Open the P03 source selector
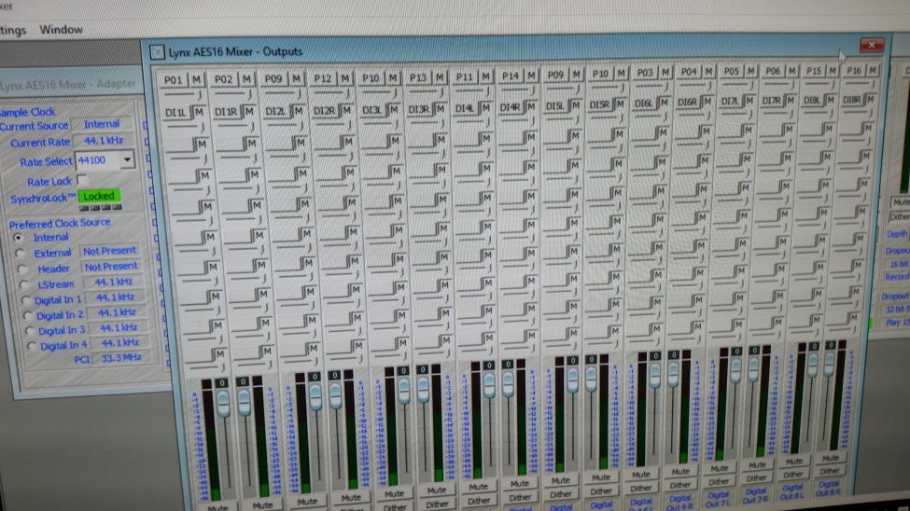Screen dimensions: 910x511 (644, 73)
